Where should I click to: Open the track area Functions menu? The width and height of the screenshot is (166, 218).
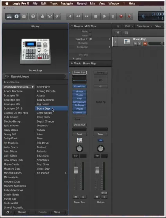(144, 26)
